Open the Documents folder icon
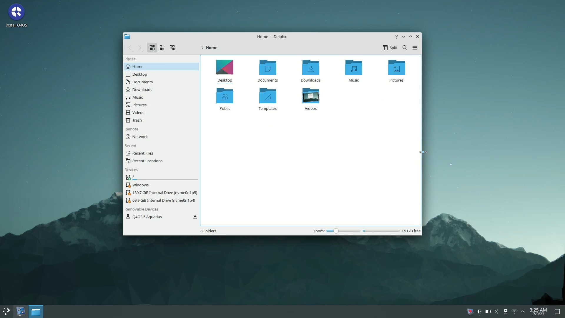565x318 pixels. pyautogui.click(x=267, y=67)
